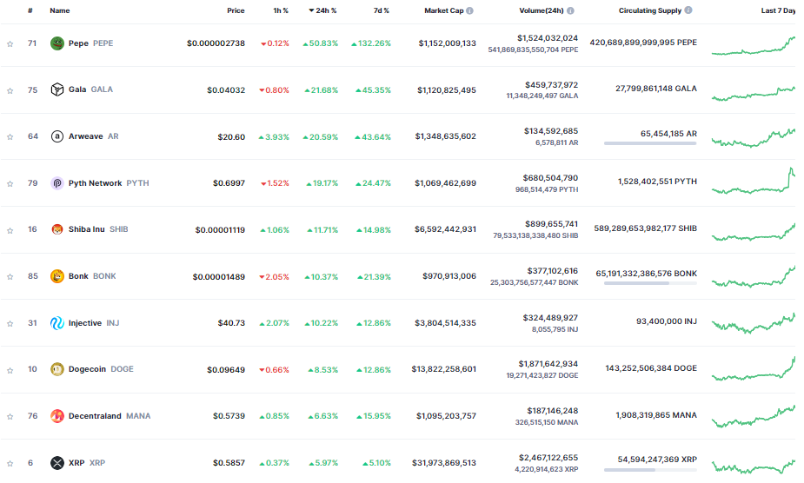Screen dimensions: 804x483
Task: Click Decentraland rank number 76
Action: click(32, 416)
